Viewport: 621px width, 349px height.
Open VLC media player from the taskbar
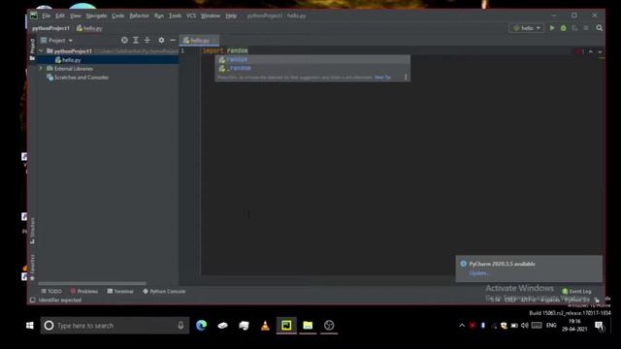pos(265,326)
